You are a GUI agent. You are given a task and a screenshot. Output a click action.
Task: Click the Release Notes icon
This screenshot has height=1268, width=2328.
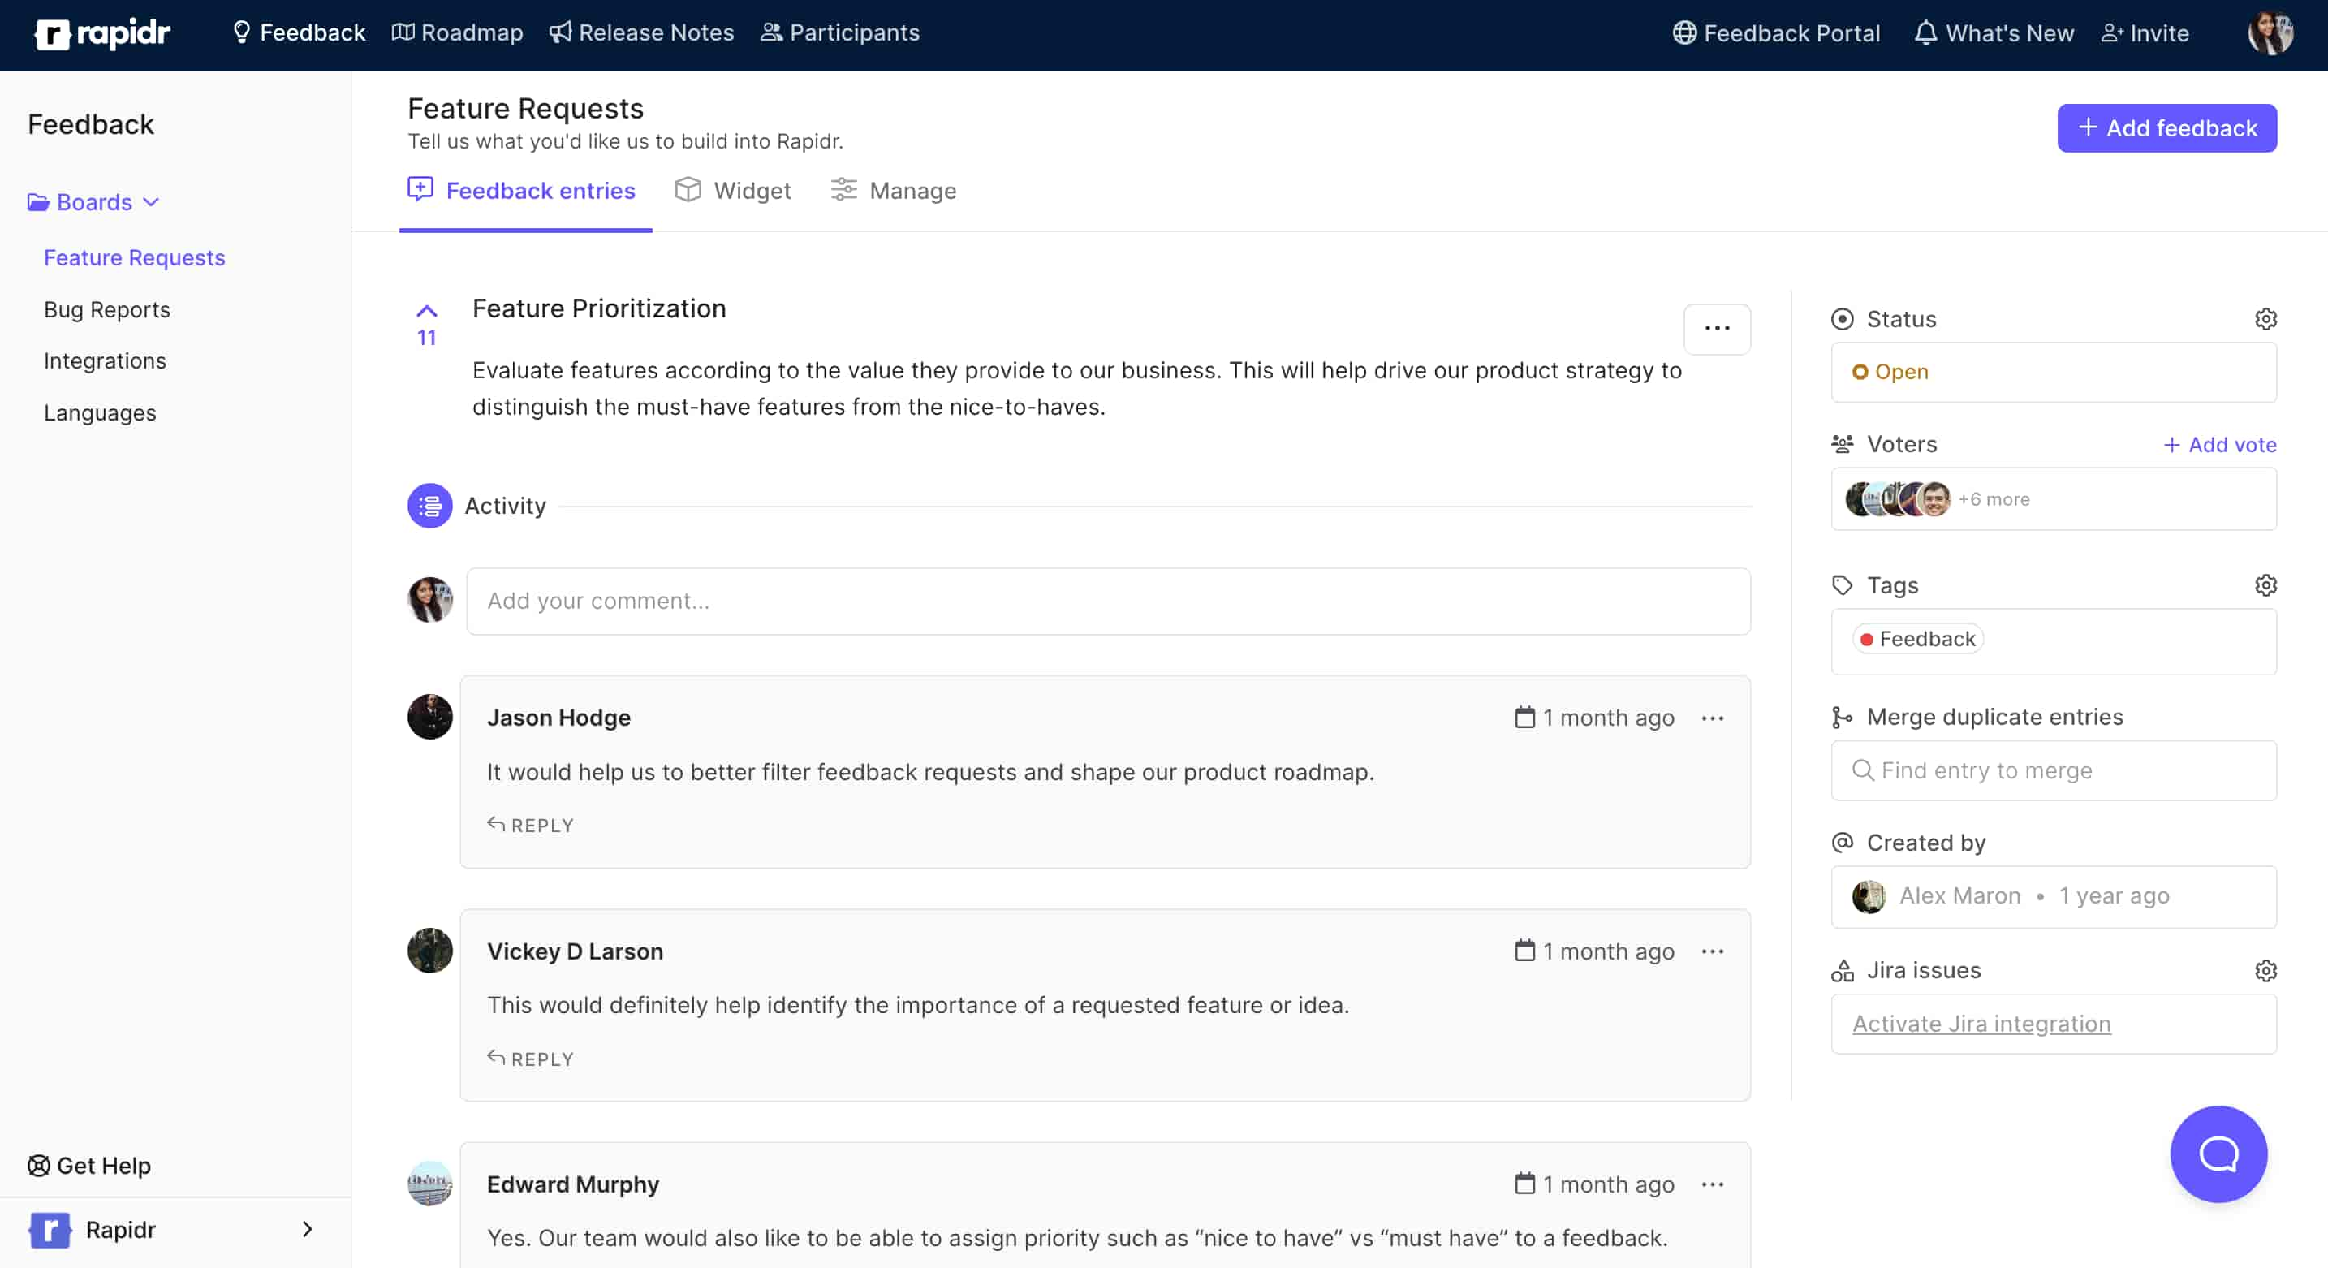(x=559, y=31)
